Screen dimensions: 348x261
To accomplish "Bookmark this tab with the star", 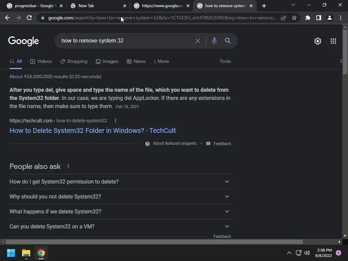I will [294, 18].
